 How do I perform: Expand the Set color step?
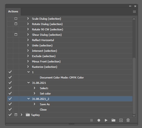[x=35, y=93]
